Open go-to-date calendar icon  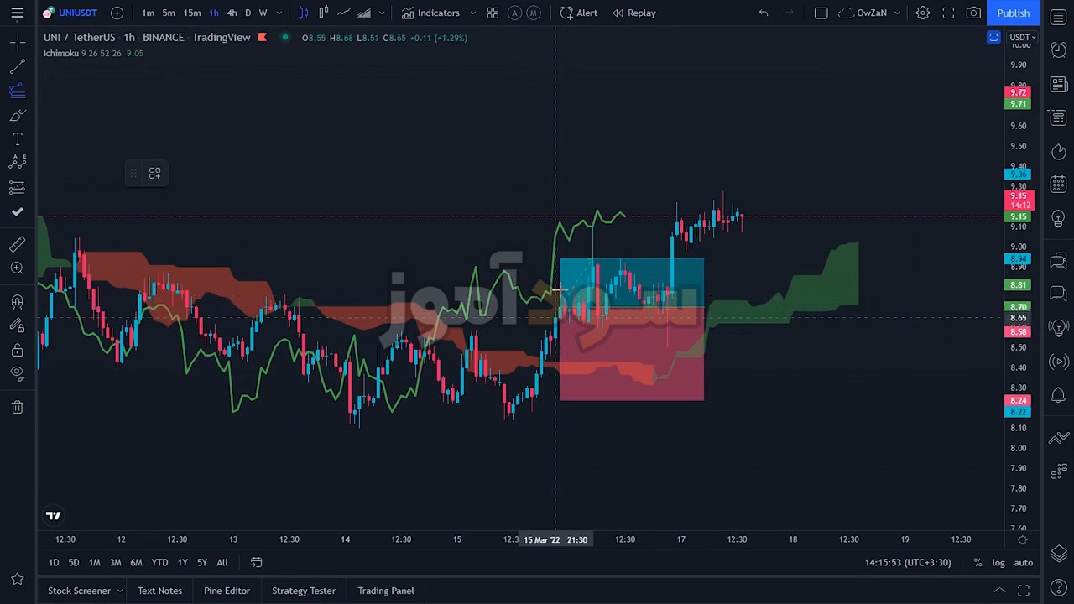[256, 563]
